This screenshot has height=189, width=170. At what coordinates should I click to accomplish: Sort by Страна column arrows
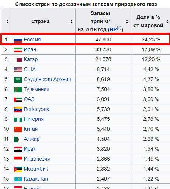click(71, 21)
